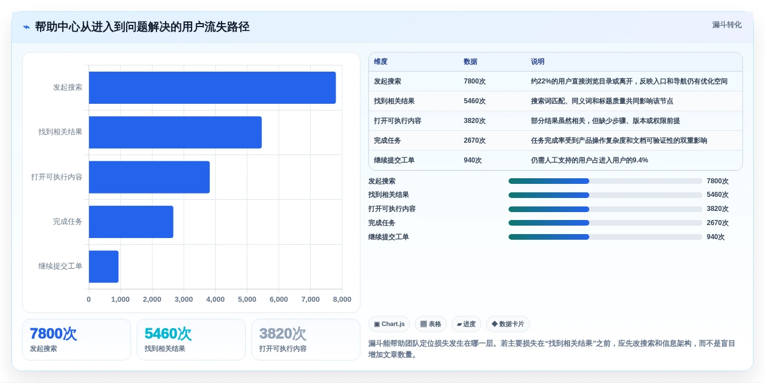Click the 说明 column header

pyautogui.click(x=538, y=61)
